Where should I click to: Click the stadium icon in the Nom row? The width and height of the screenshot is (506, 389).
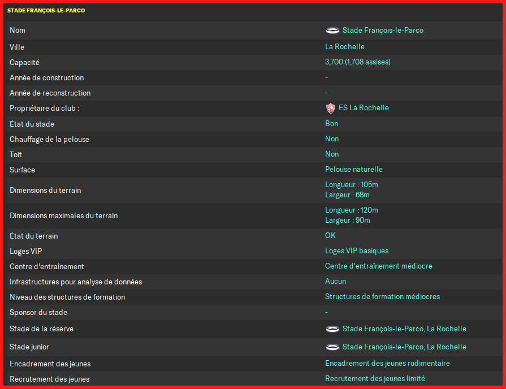(332, 31)
